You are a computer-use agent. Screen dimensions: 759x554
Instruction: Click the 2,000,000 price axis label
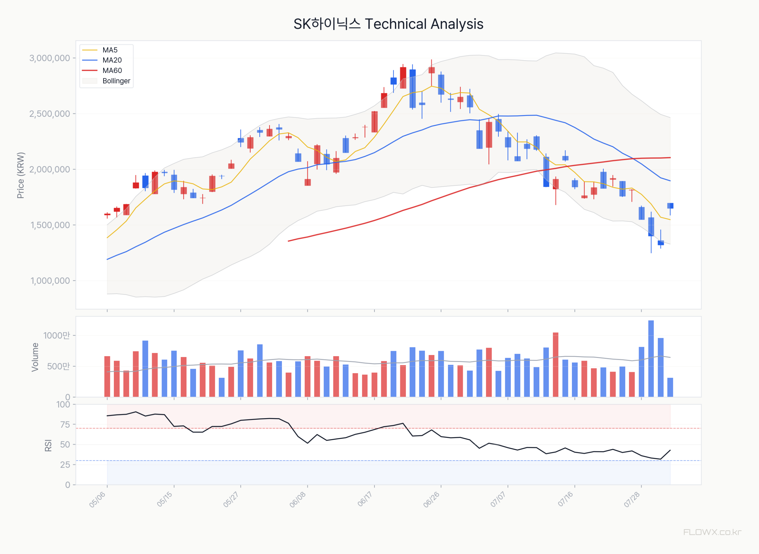[50, 170]
